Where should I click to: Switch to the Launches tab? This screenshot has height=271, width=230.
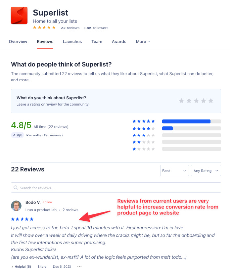pos(72,42)
